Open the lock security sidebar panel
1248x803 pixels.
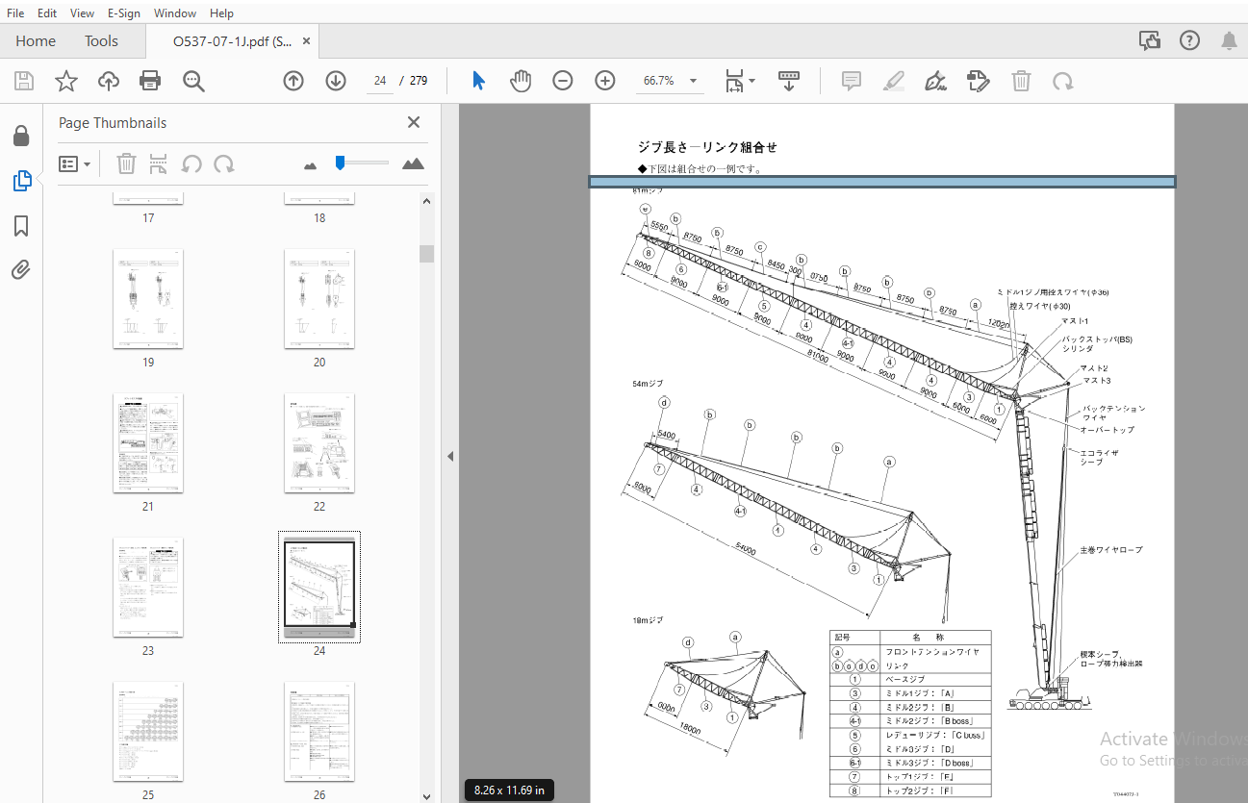pyautogui.click(x=21, y=136)
